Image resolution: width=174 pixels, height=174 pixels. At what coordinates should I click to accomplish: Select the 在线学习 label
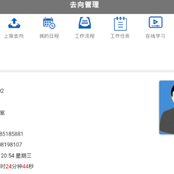click(155, 36)
